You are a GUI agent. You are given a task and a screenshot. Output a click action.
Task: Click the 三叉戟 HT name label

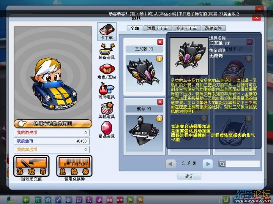point(144,49)
